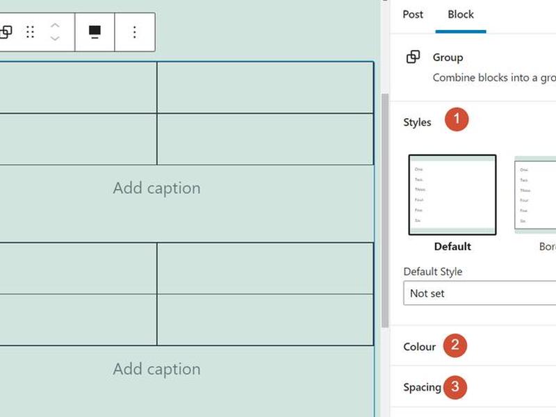Click the drag handle dots icon
Viewport: 556px width, 417px height.
(30, 32)
